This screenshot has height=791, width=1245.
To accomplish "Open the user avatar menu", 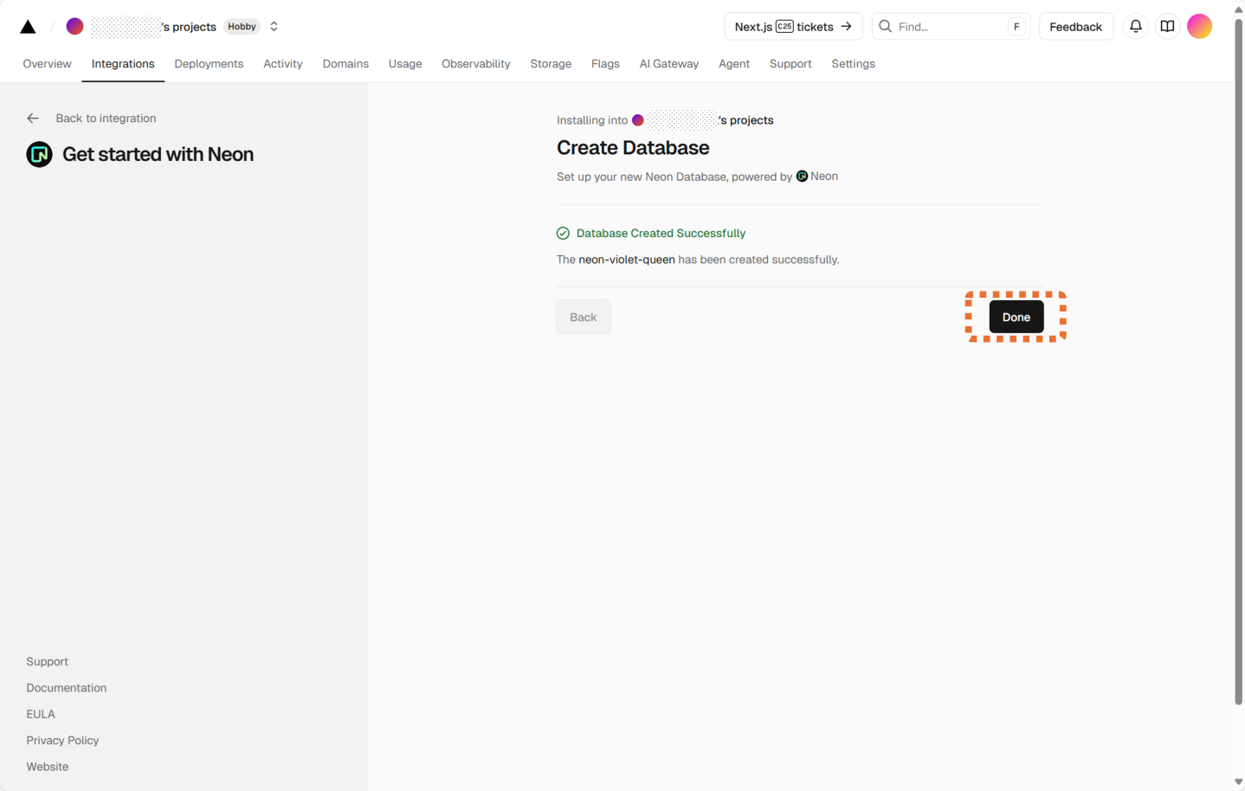I will pos(1199,27).
